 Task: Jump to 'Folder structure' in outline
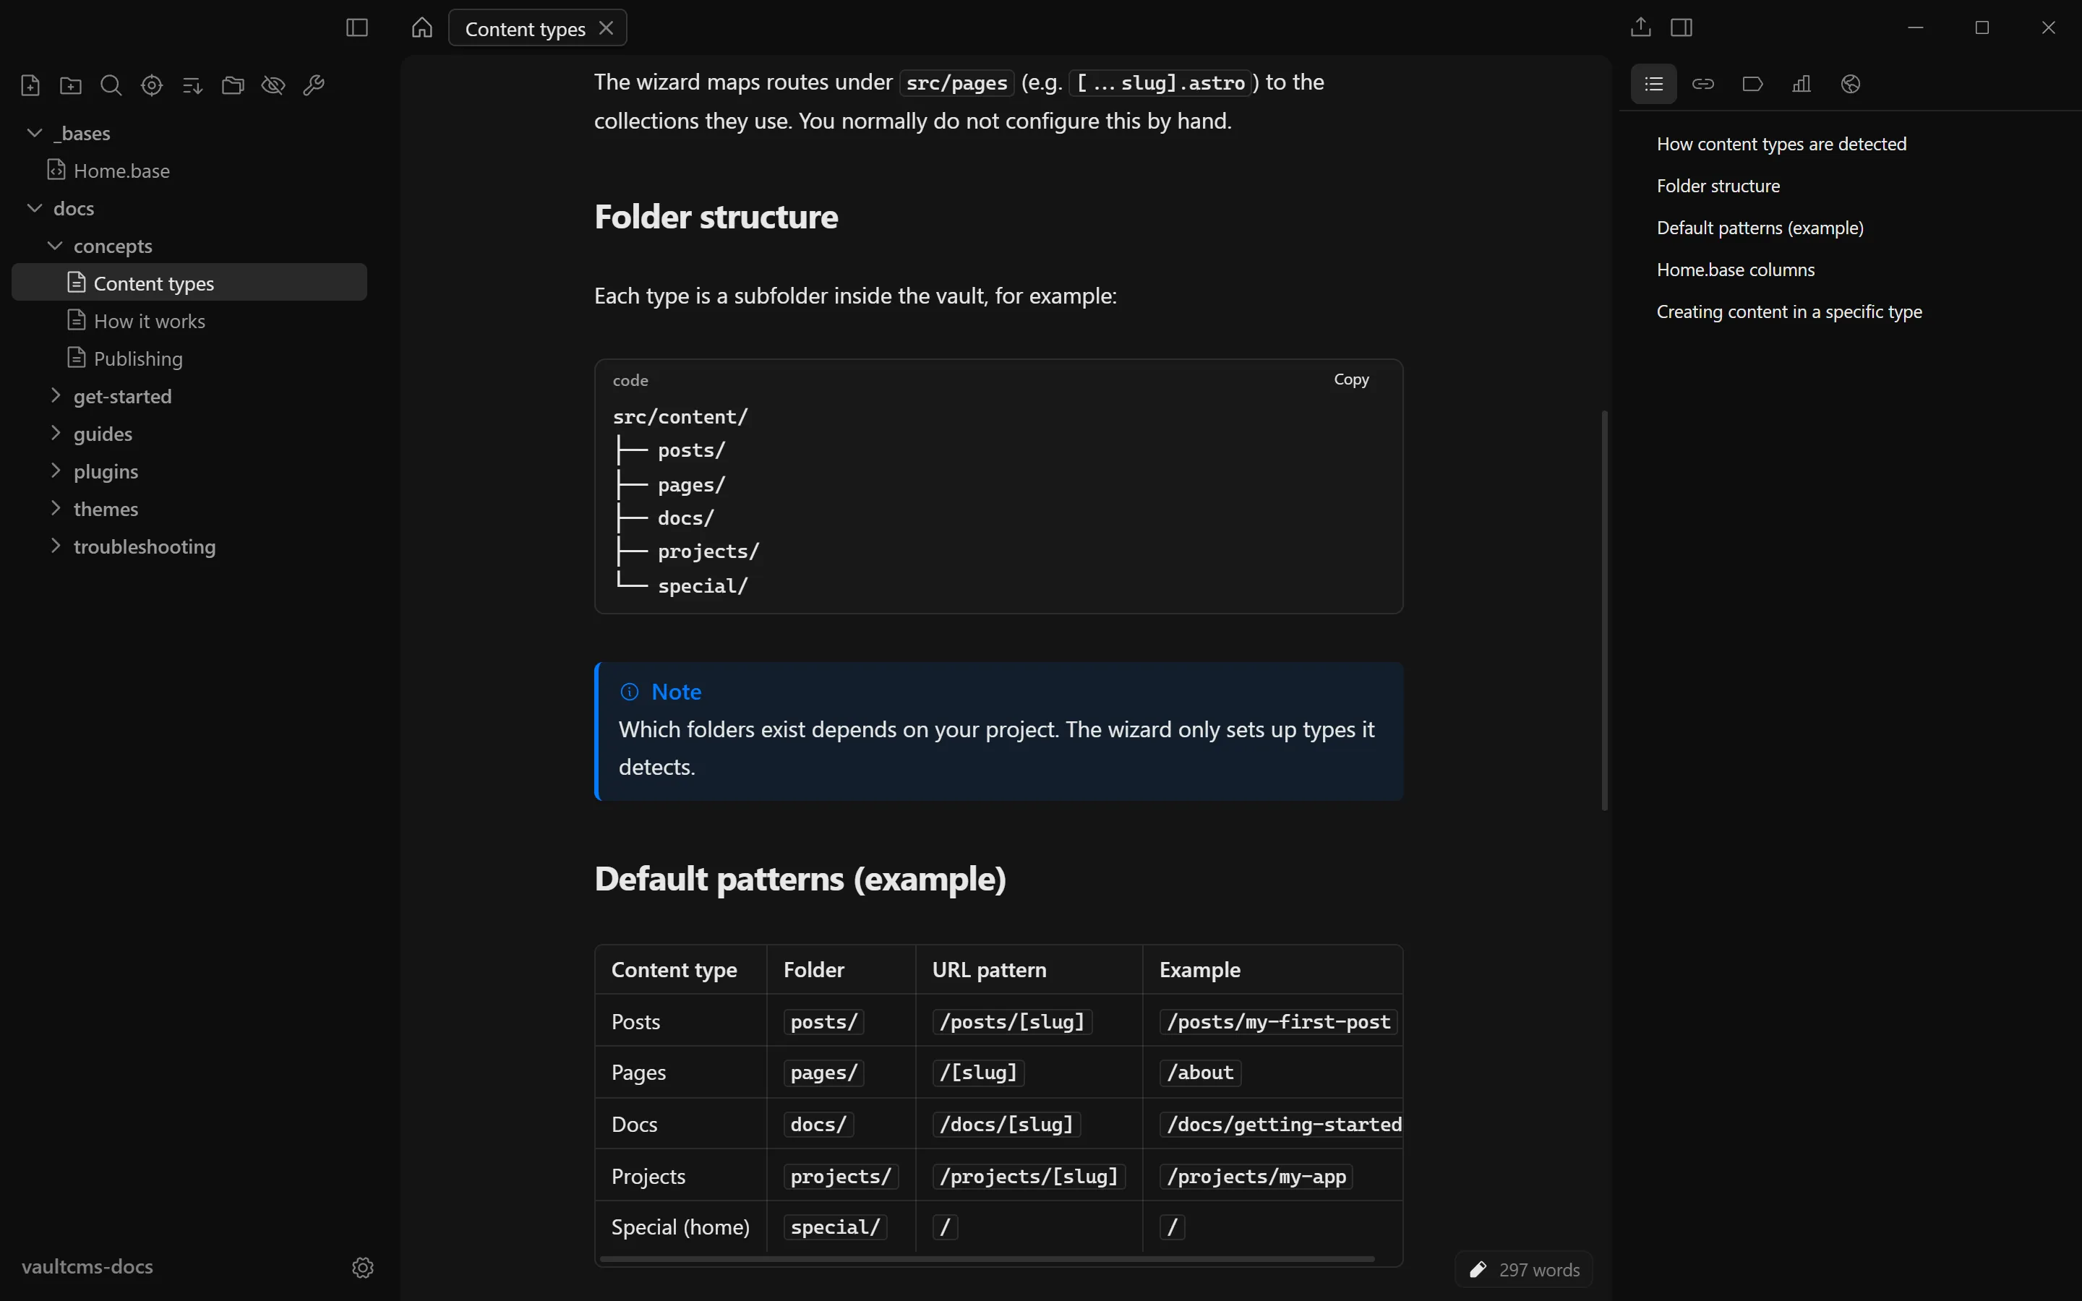(1718, 186)
